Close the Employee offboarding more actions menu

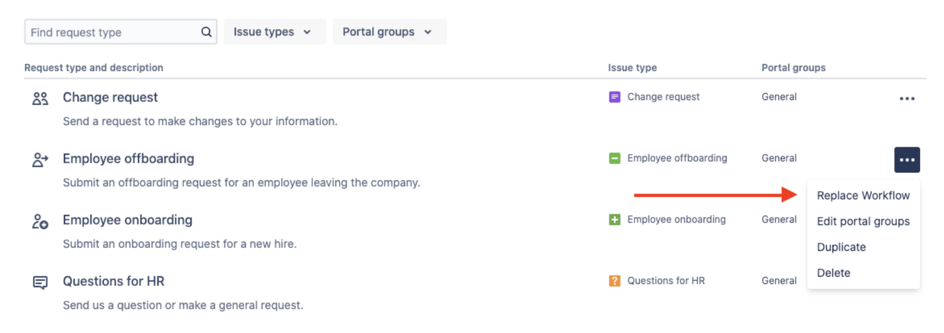tap(907, 160)
